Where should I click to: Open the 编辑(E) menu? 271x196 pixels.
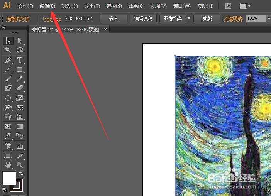tap(47, 6)
